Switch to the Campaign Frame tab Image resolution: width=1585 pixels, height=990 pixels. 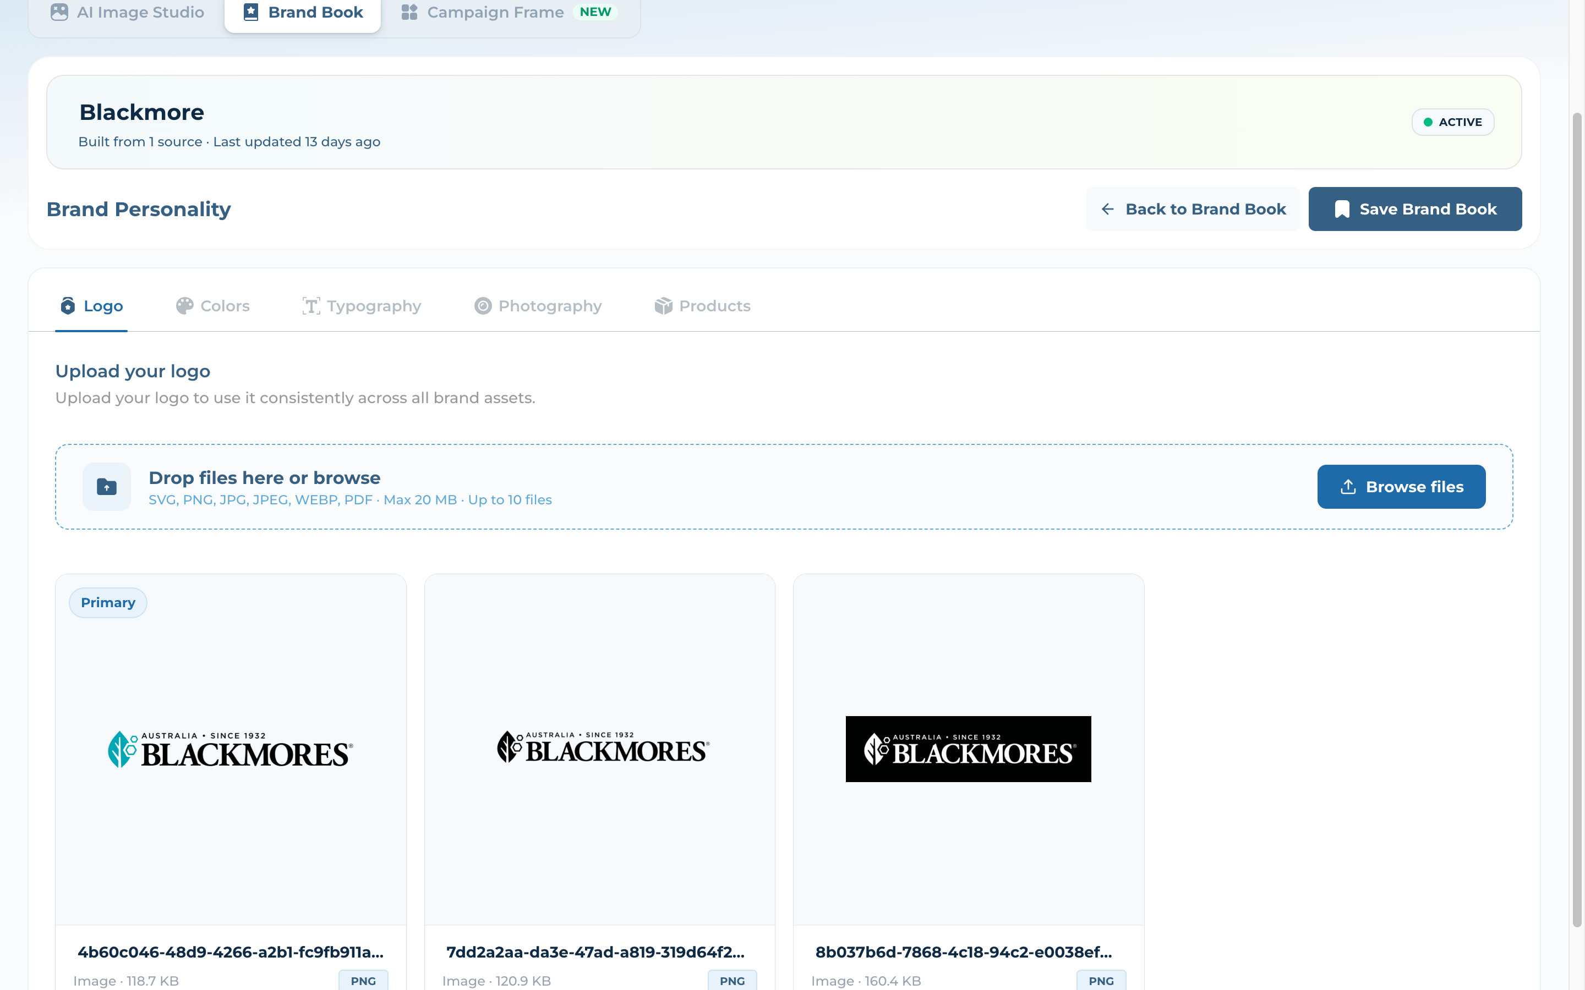coord(509,13)
